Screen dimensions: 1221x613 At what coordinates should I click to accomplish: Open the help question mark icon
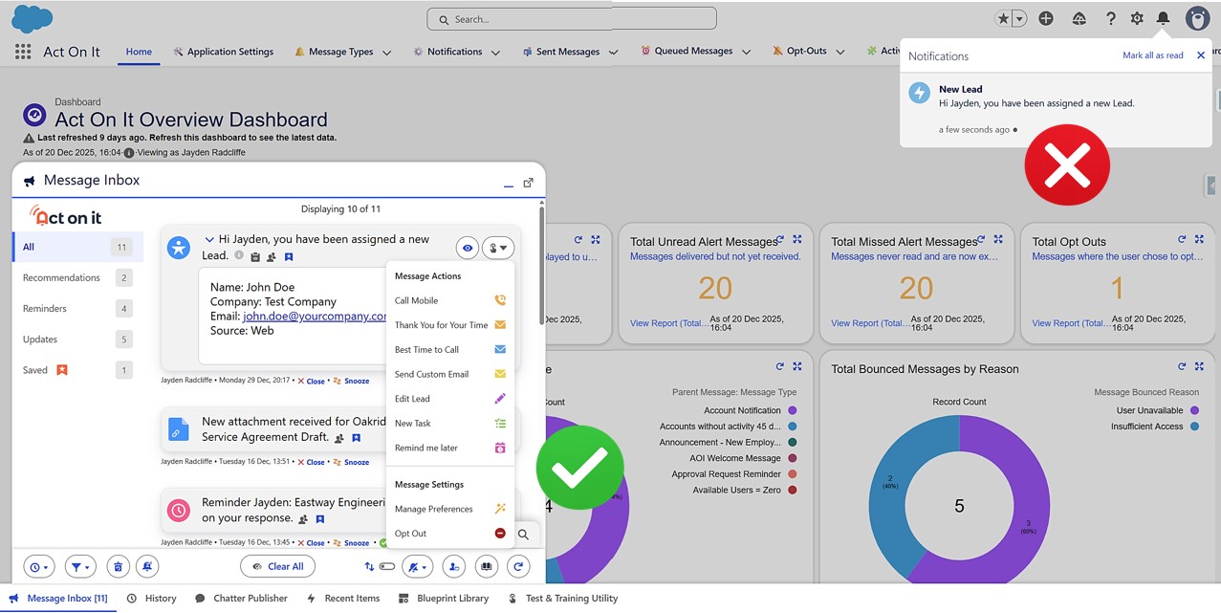1110,18
